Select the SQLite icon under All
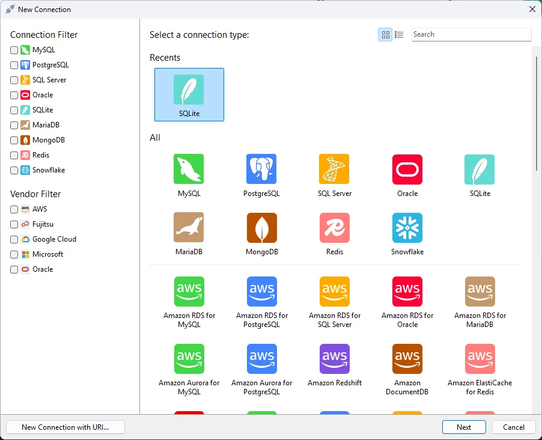Image resolution: width=542 pixels, height=440 pixels. [480, 169]
